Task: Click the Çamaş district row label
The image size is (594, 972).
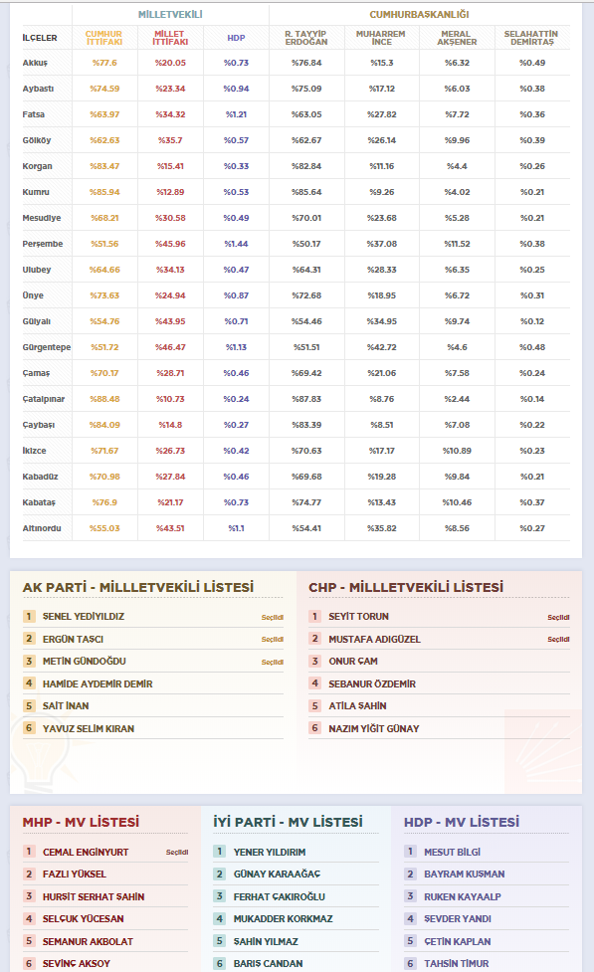Action: (x=36, y=373)
